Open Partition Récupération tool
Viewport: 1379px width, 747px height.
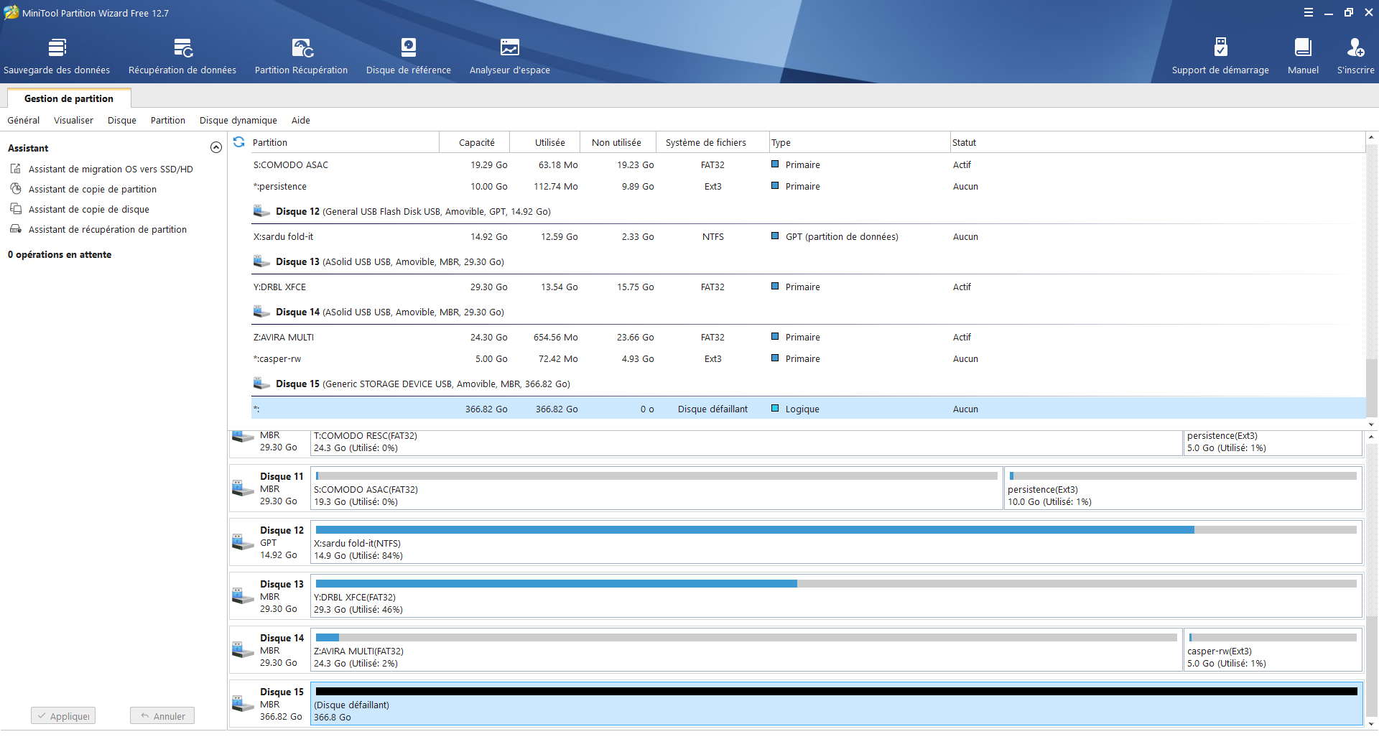[x=301, y=56]
